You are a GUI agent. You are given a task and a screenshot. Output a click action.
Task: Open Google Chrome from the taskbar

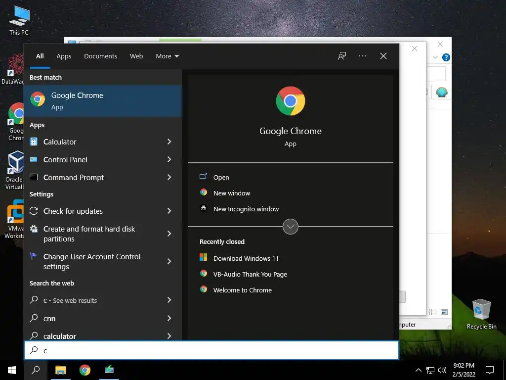click(x=85, y=370)
